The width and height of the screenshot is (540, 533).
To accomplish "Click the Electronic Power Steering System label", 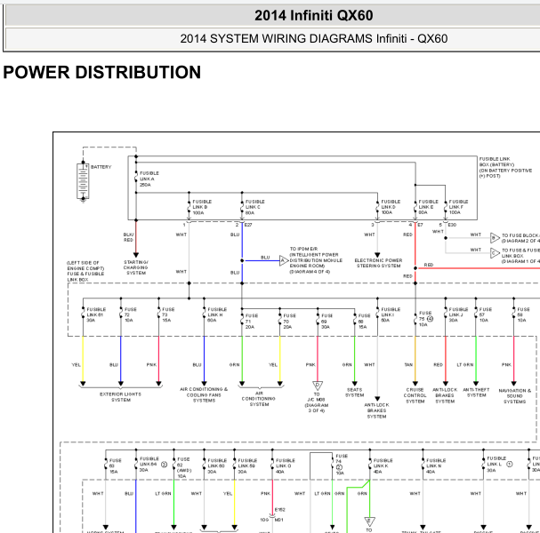I will (378, 263).
